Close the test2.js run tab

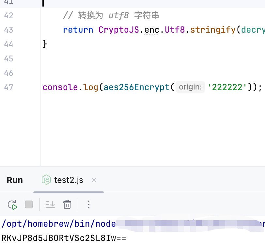94,180
